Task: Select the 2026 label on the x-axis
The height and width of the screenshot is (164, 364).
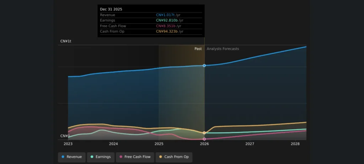Action: [x=204, y=144]
